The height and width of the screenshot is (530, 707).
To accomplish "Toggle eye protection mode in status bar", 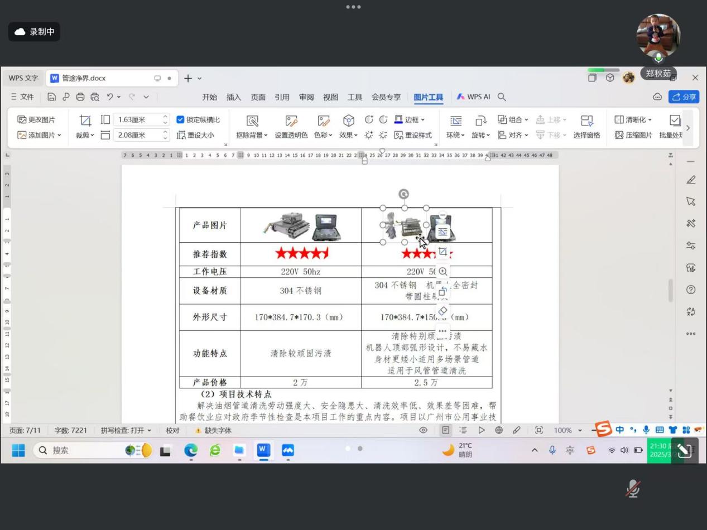I will point(424,430).
